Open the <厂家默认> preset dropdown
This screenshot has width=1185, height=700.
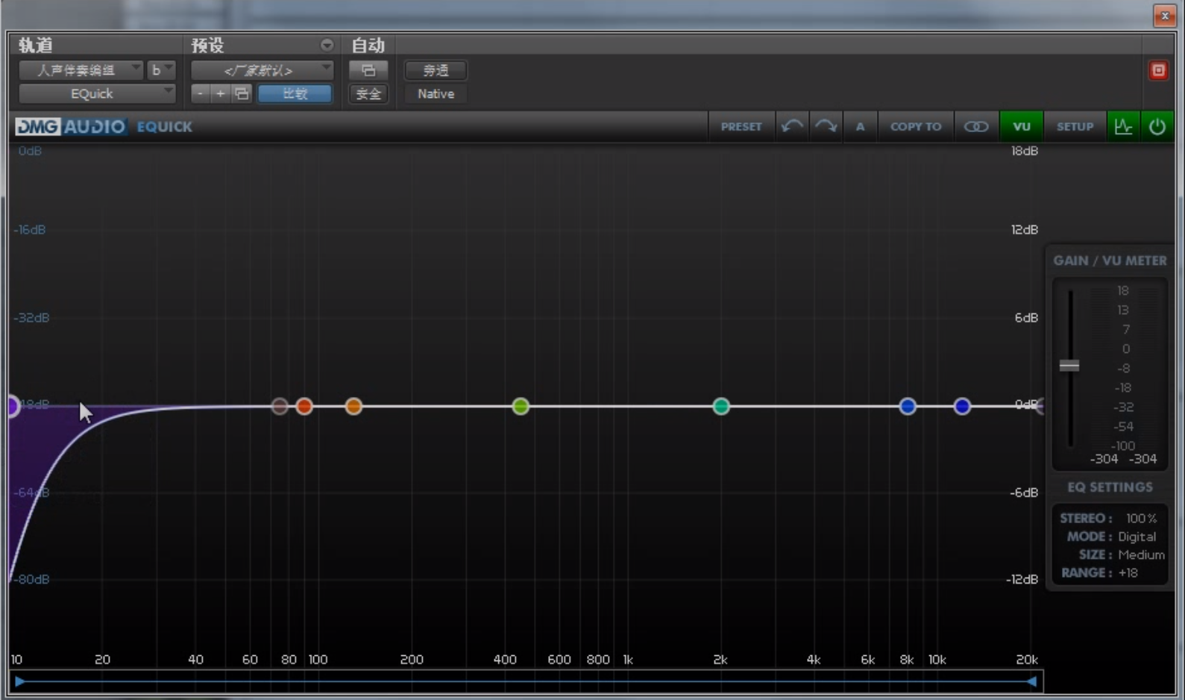(262, 70)
